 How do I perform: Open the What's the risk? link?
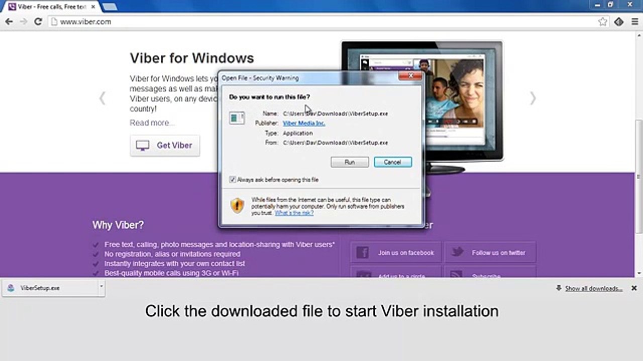click(294, 213)
